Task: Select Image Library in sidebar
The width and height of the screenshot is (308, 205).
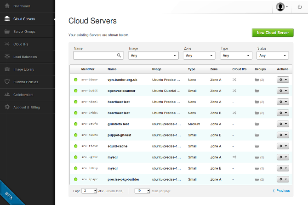Action: tap(28, 69)
